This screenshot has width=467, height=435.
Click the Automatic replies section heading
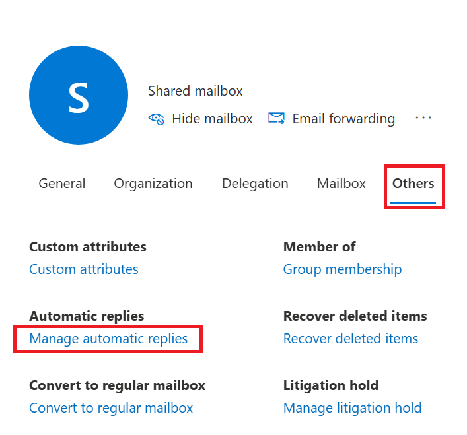tap(87, 316)
